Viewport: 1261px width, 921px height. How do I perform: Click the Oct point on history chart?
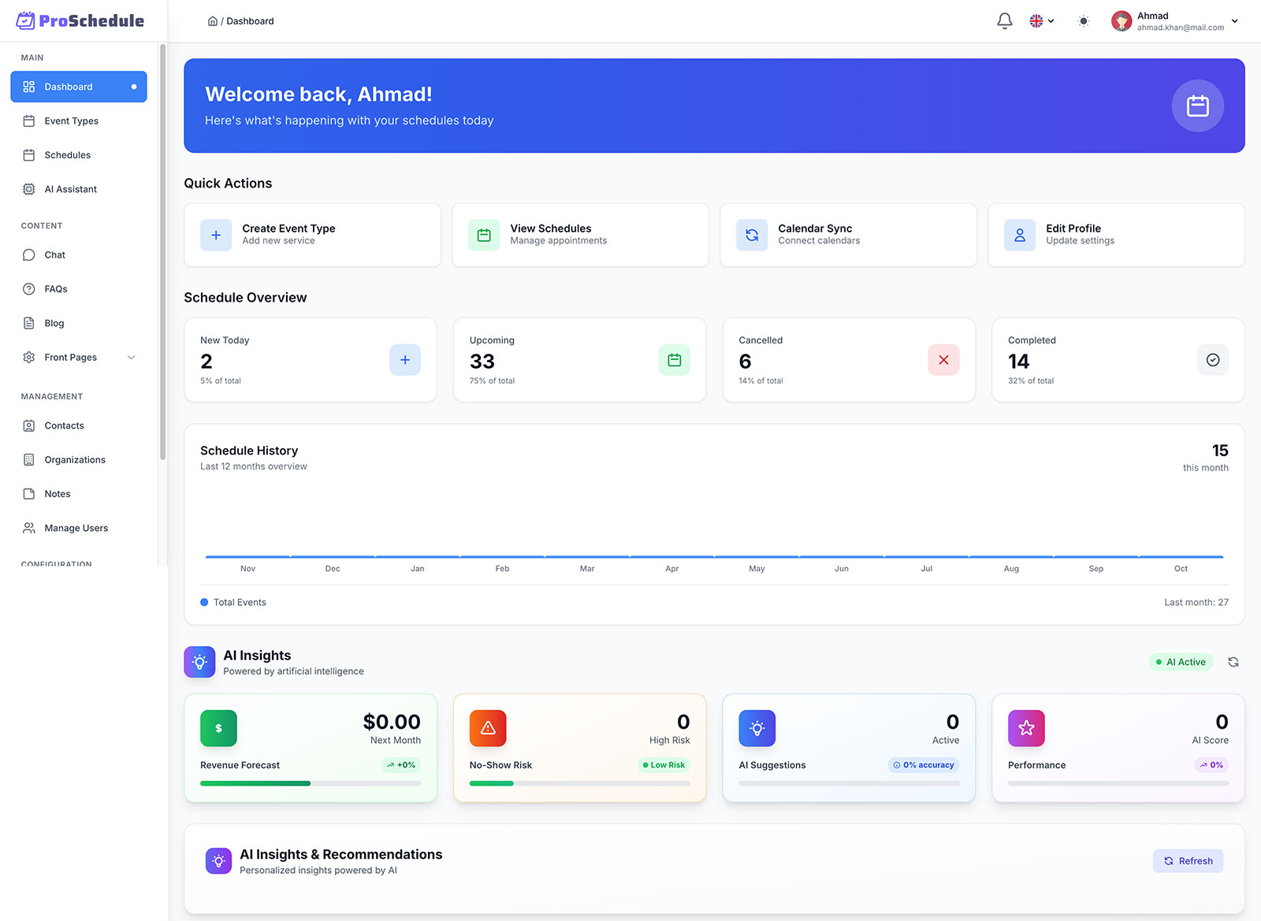1181,557
